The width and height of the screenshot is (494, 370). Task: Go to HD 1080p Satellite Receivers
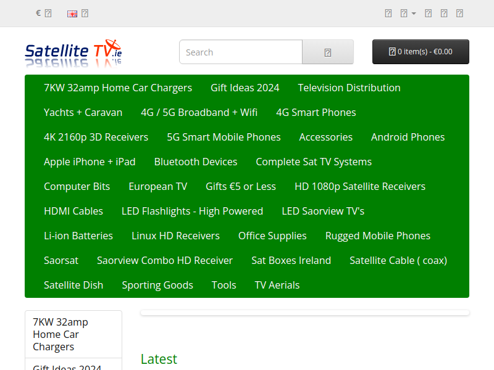pos(360,186)
